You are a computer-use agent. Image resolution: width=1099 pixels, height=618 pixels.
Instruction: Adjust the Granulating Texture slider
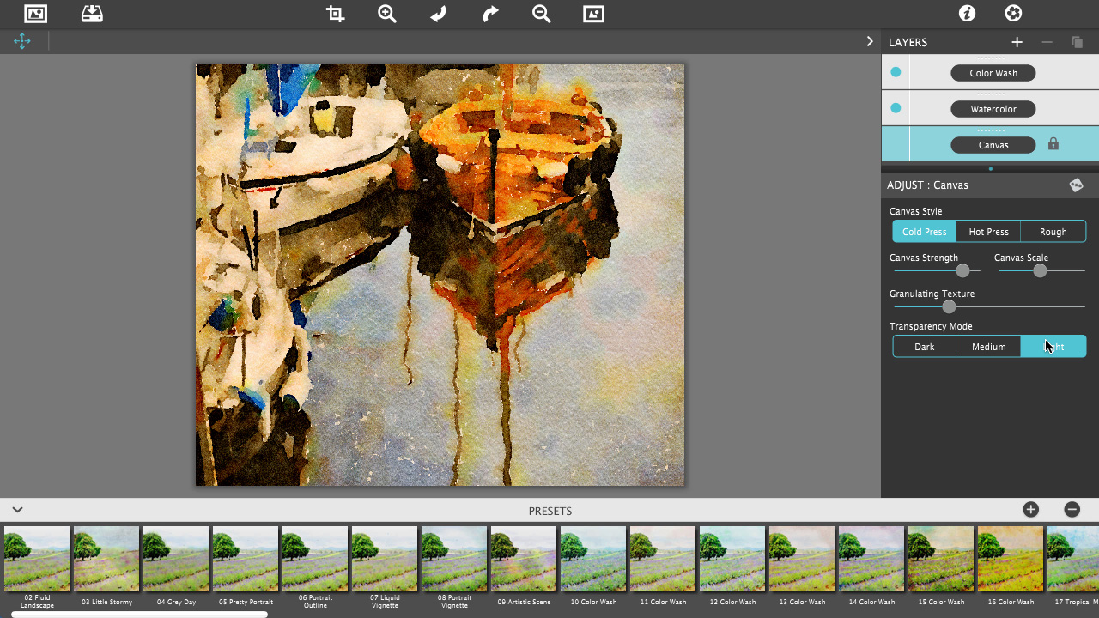coord(949,306)
